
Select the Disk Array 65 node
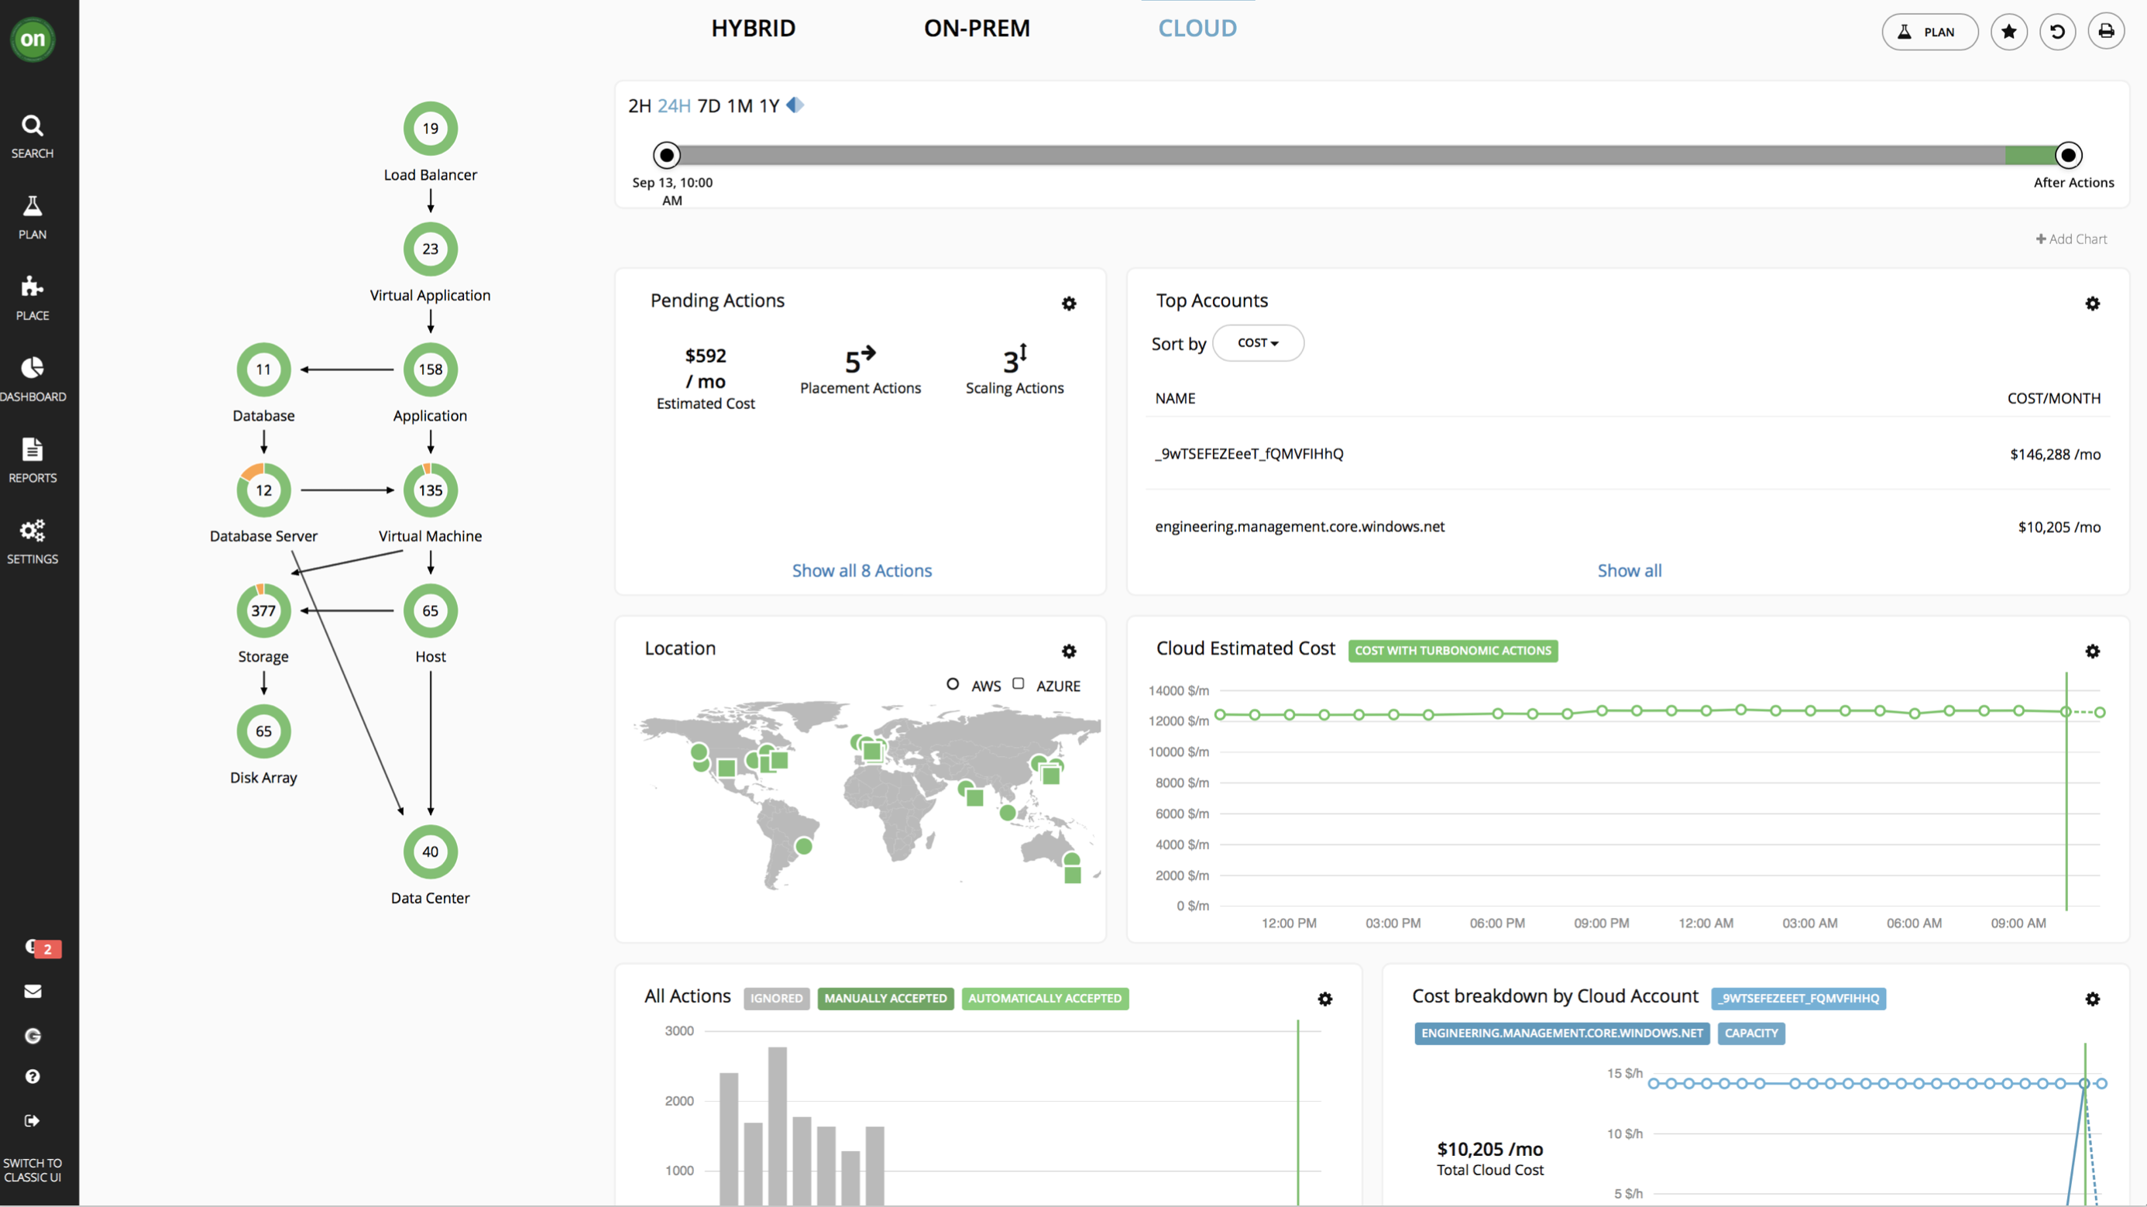tap(263, 731)
